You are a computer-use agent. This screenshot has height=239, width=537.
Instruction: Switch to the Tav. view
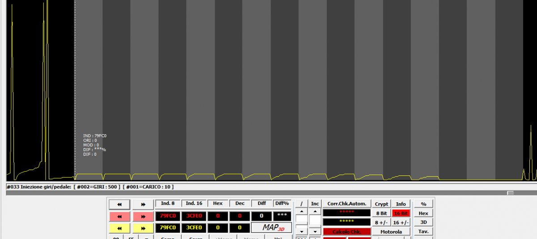pyautogui.click(x=423, y=231)
